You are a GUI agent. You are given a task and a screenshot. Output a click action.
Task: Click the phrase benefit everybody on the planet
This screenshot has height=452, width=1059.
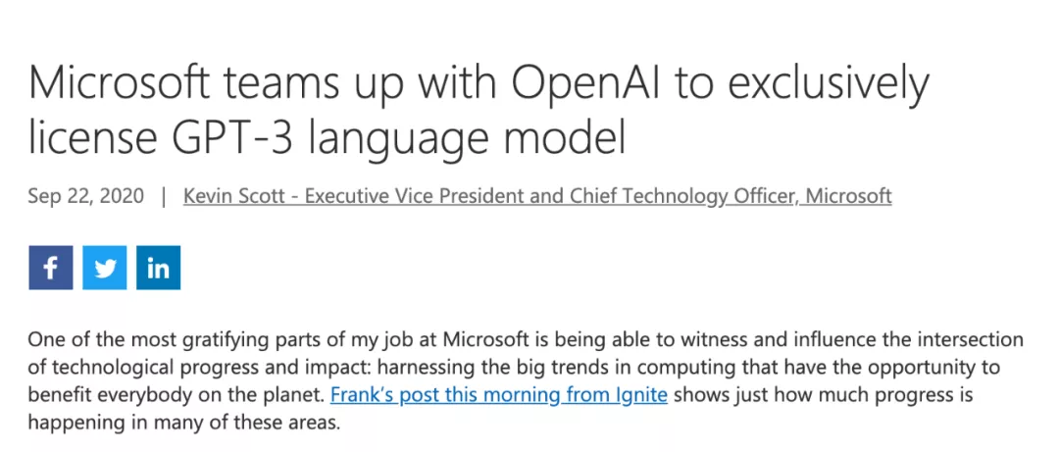(176, 395)
